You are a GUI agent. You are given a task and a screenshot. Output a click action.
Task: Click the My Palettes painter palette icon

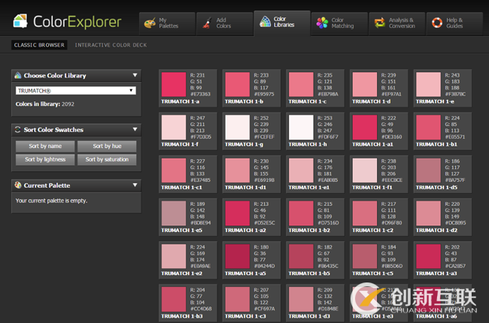pyautogui.click(x=150, y=23)
